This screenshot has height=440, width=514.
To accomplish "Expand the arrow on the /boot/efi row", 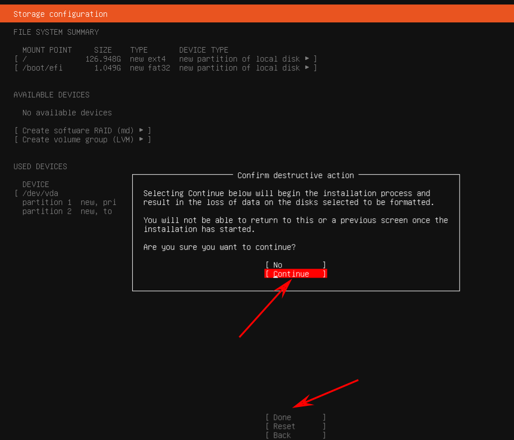I will (x=307, y=68).
